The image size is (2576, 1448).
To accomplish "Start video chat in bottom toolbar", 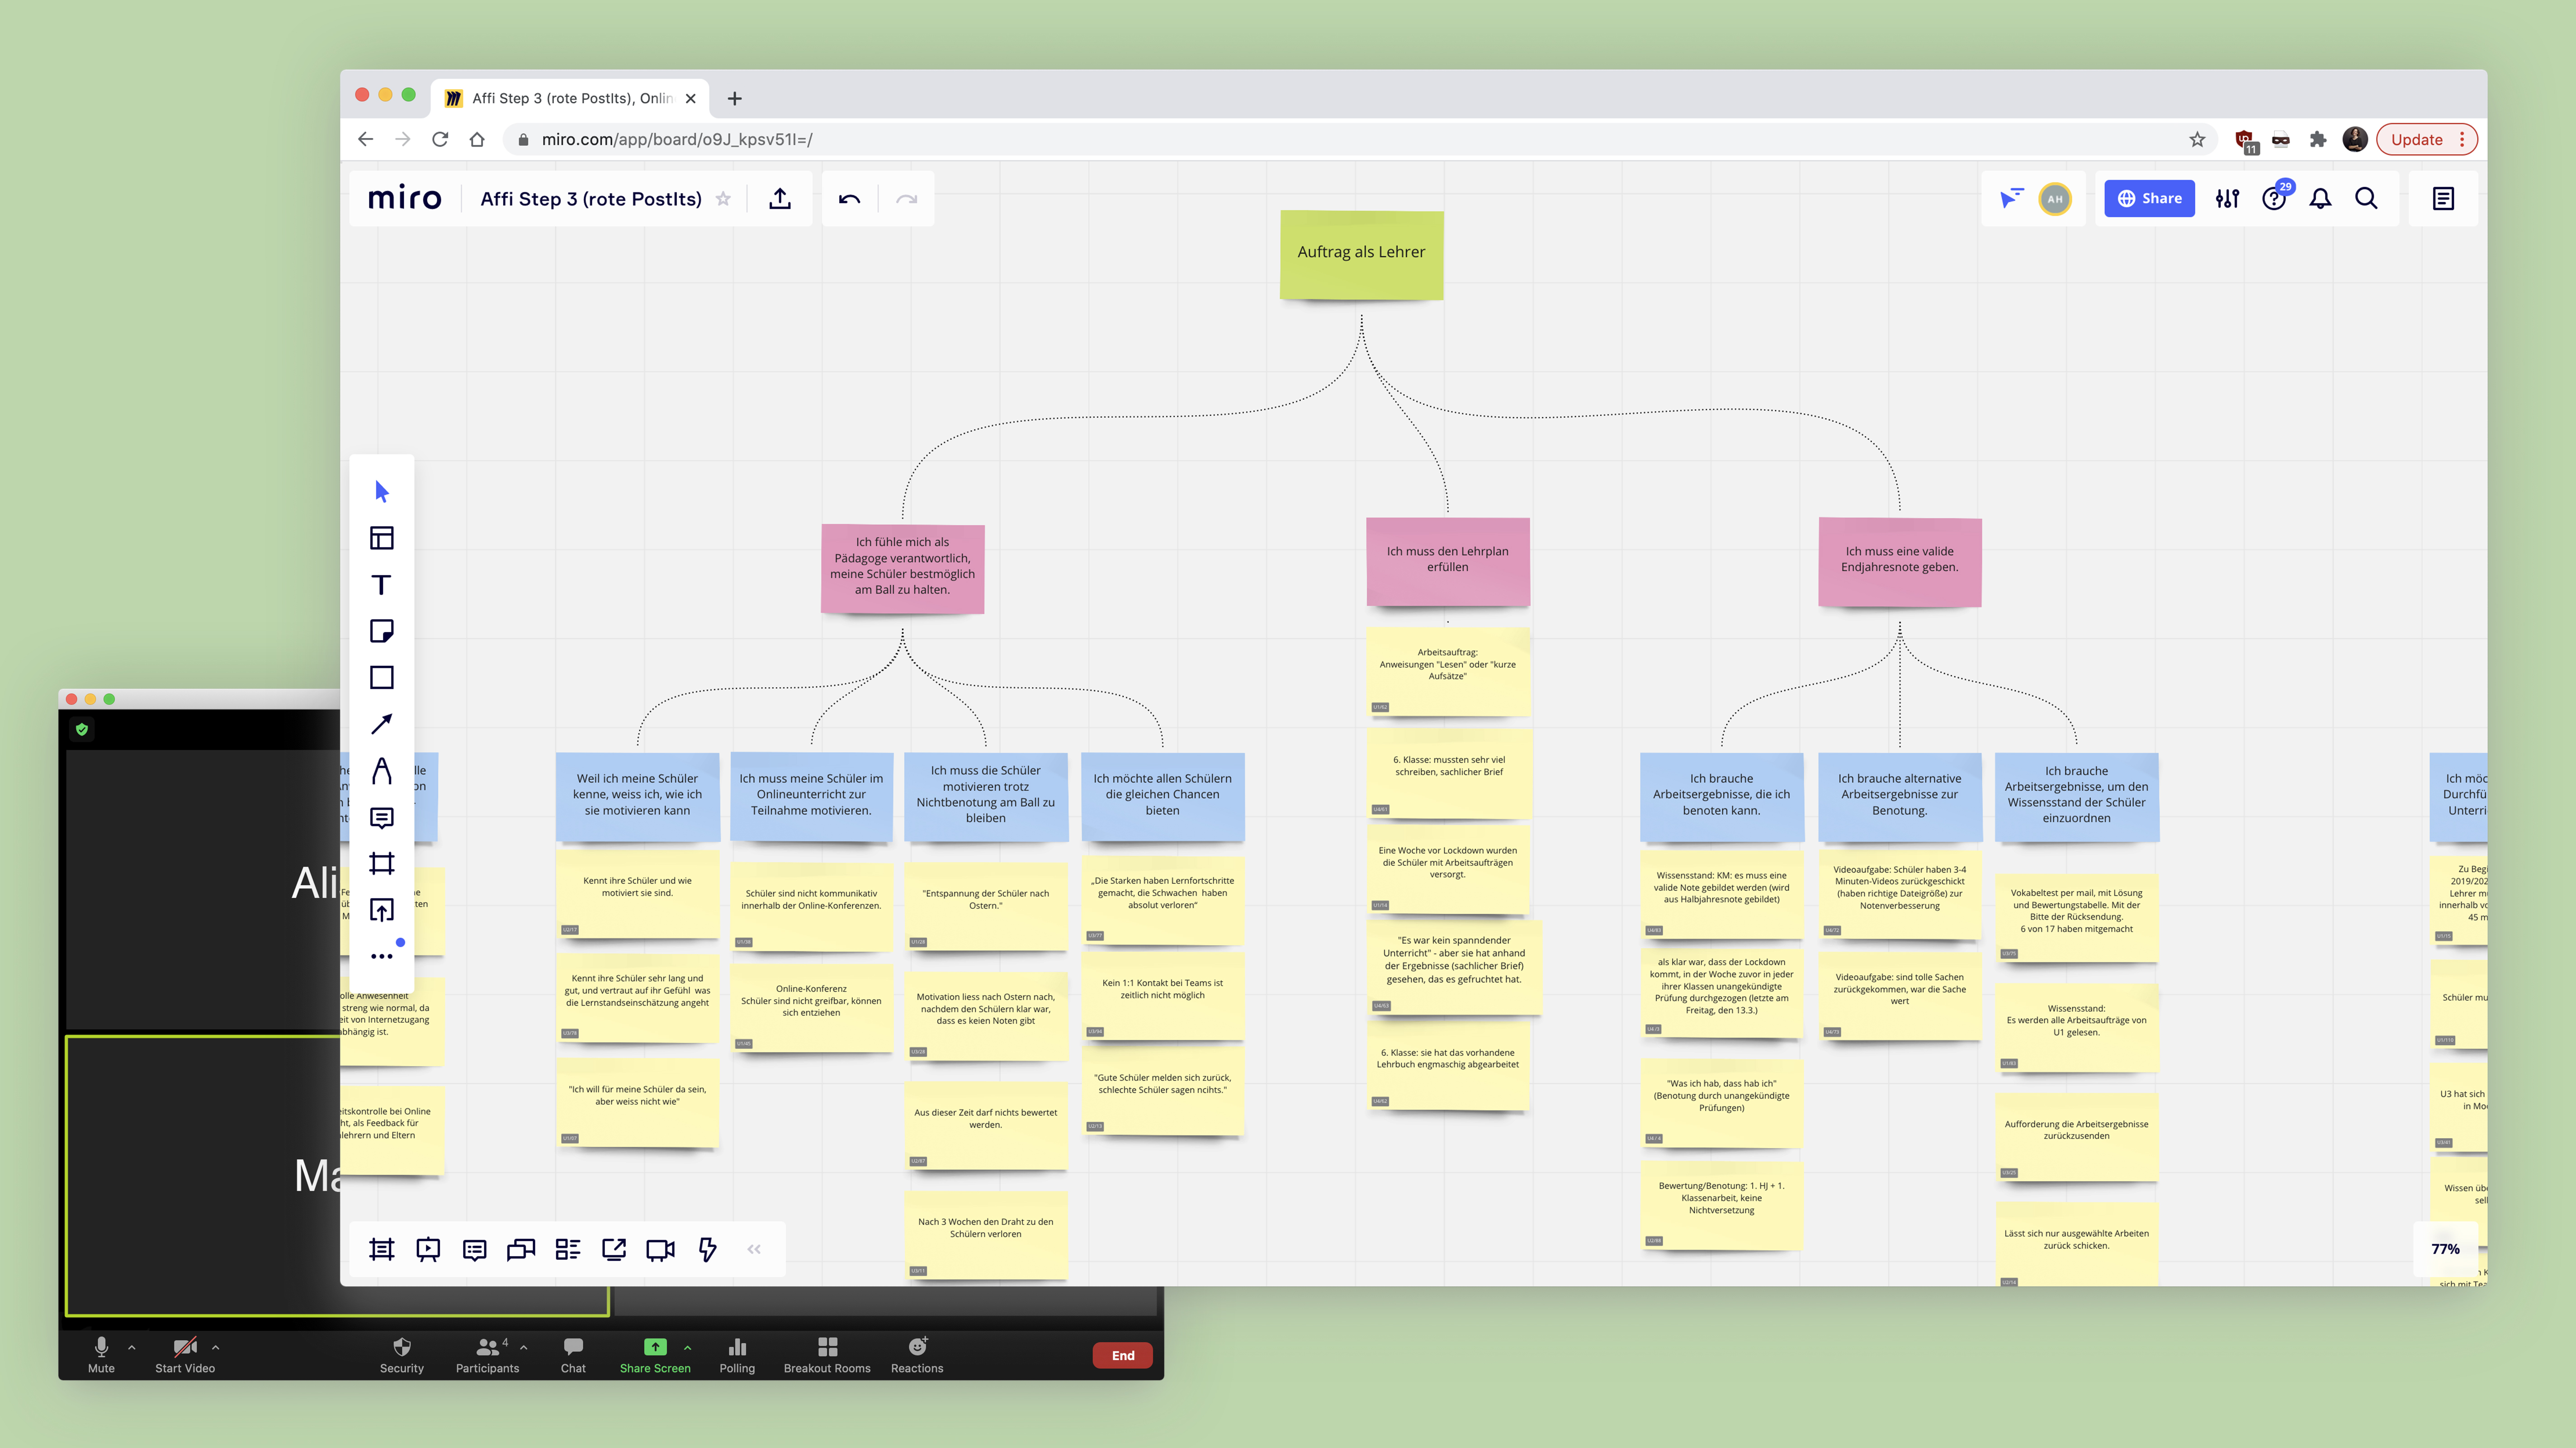I will pyautogui.click(x=660, y=1249).
